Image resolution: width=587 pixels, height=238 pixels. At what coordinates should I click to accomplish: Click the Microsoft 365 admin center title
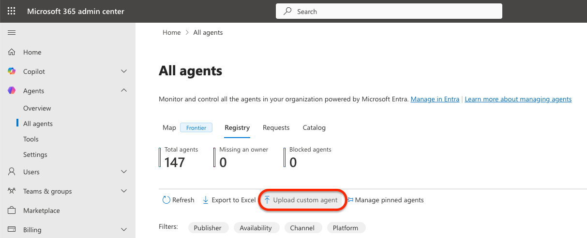click(x=75, y=11)
